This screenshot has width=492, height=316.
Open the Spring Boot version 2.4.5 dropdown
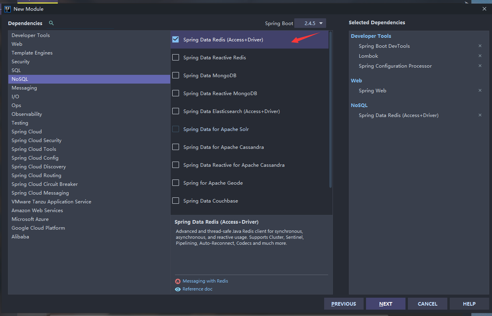(310, 23)
